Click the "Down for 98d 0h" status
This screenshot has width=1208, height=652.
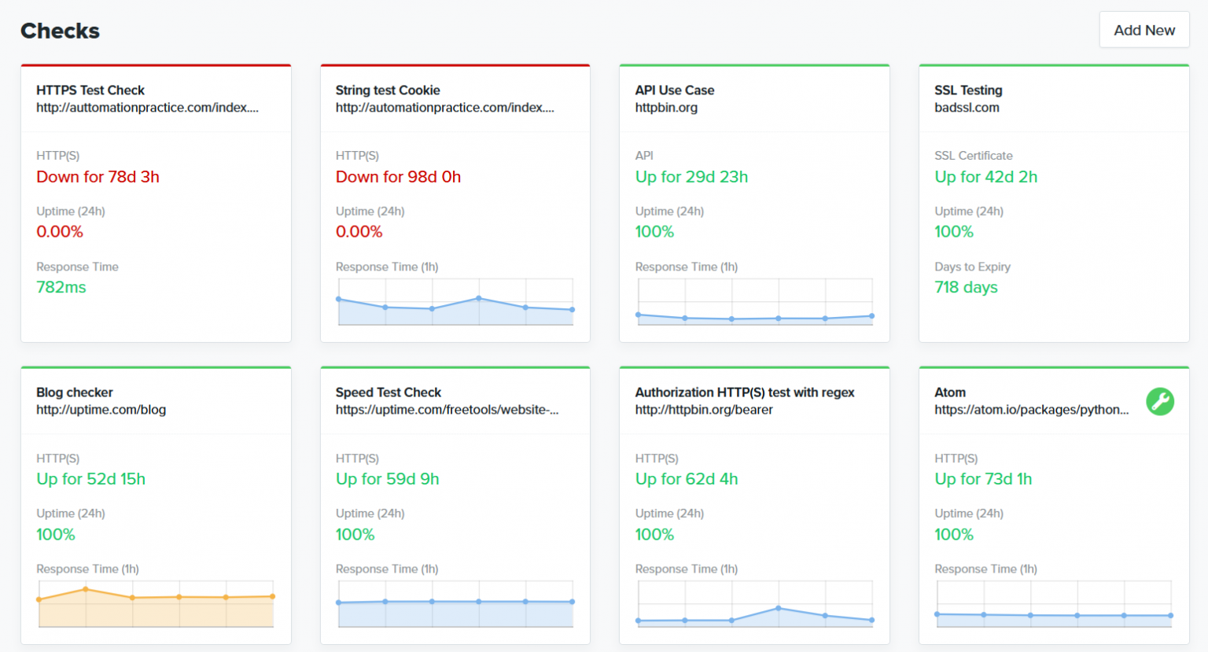pyautogui.click(x=398, y=177)
